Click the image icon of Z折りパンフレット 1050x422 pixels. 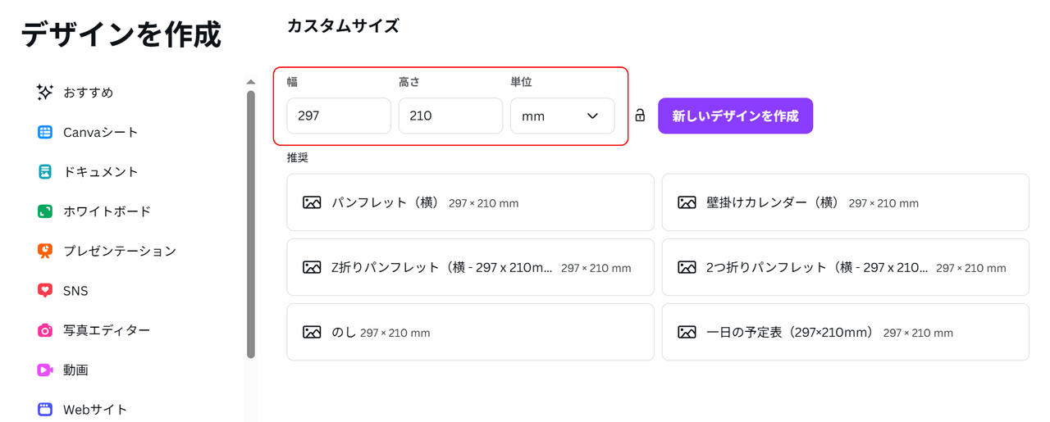point(312,267)
